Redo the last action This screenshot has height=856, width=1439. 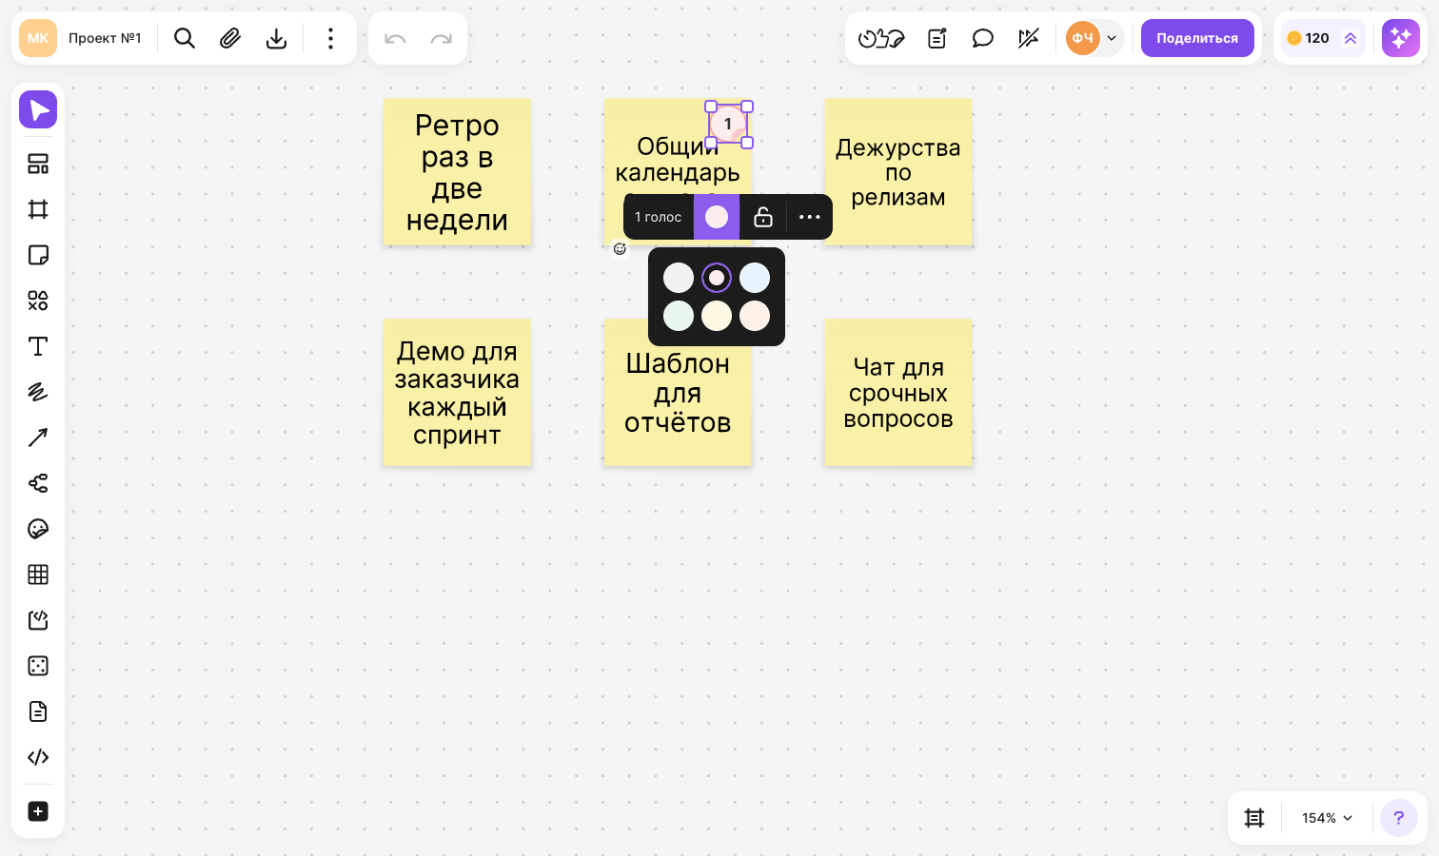point(441,38)
